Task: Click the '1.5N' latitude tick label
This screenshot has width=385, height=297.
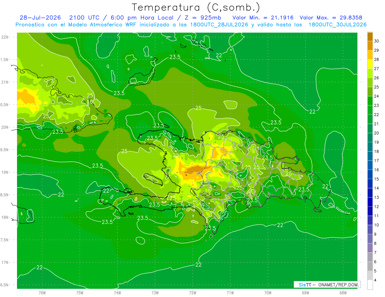Action: click(5, 60)
